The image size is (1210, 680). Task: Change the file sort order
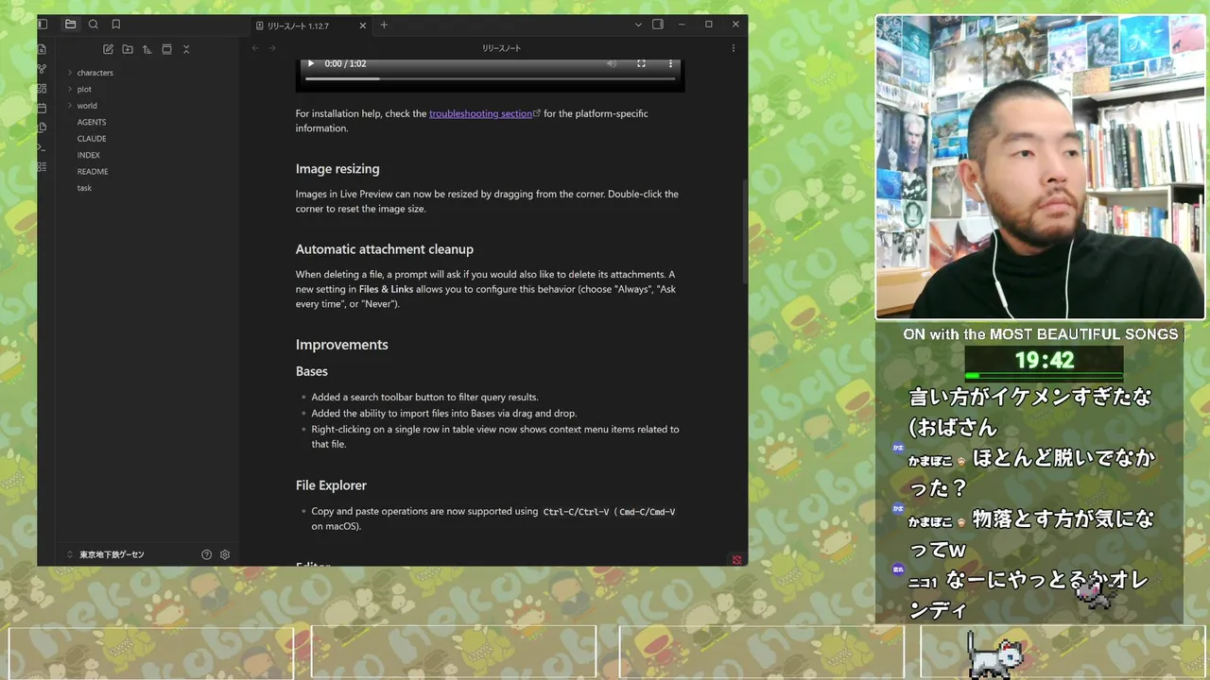click(x=147, y=49)
